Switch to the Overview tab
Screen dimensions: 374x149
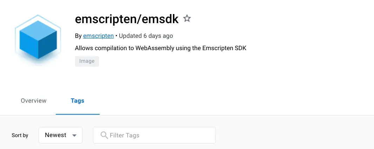pos(34,101)
